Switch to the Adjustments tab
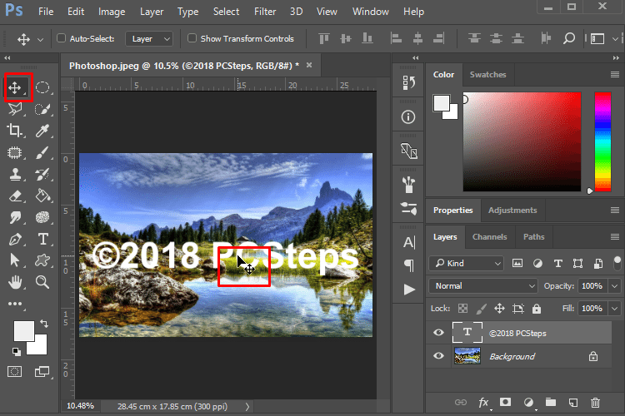 point(512,210)
